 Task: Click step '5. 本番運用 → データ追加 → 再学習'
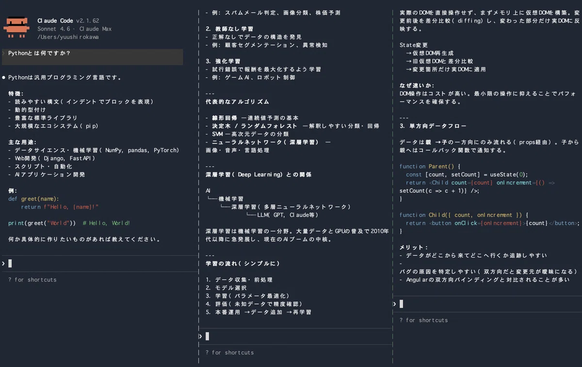[259, 312]
